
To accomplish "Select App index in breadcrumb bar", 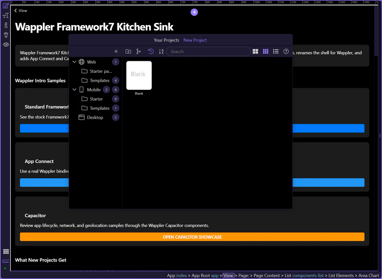I will tap(177, 275).
